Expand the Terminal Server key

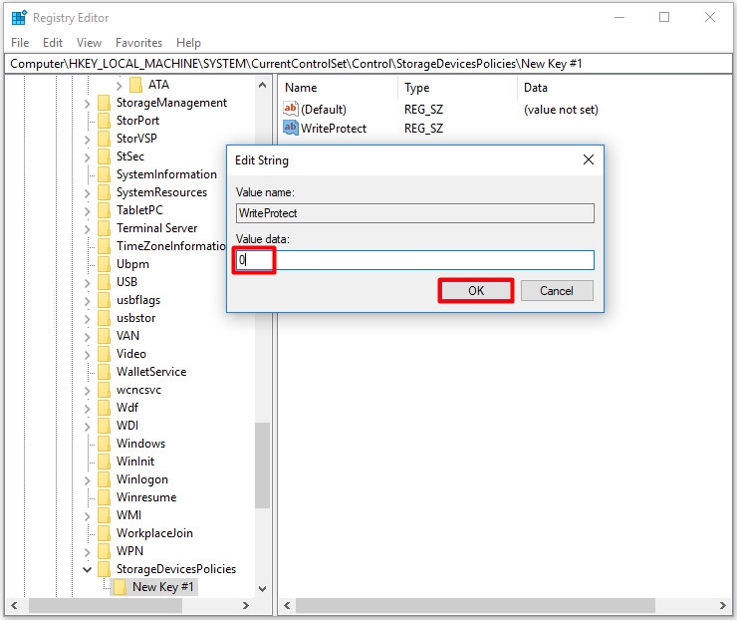point(87,228)
